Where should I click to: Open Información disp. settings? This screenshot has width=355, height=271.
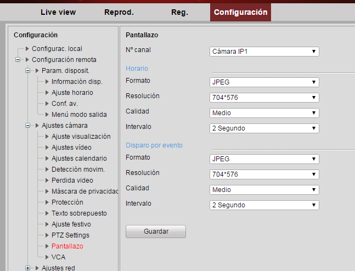77,82
